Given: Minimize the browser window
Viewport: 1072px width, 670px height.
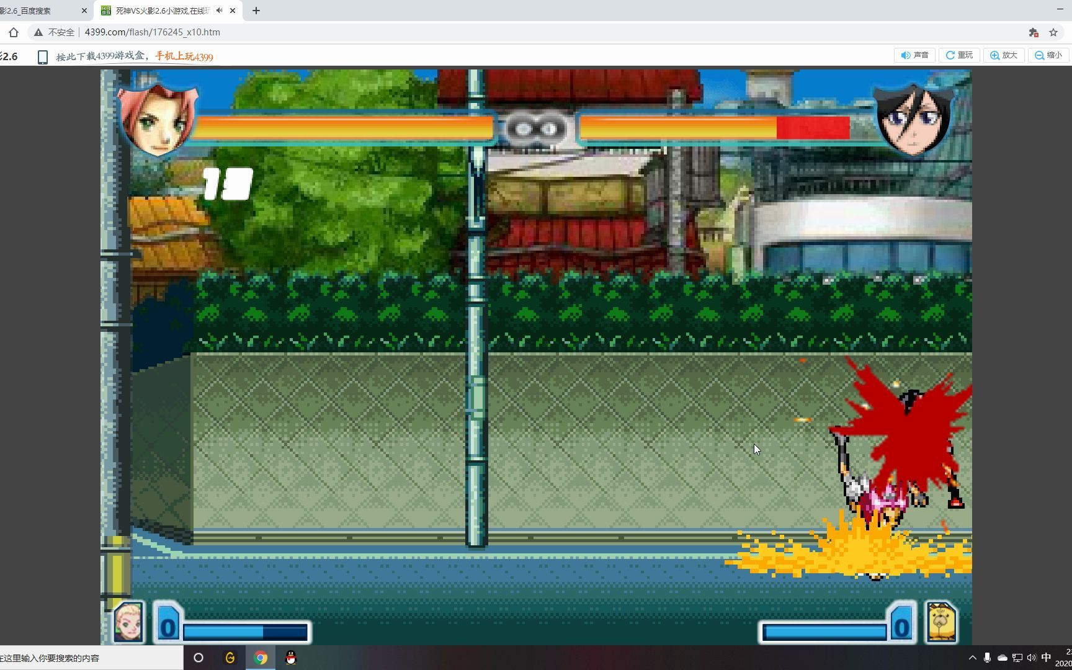Looking at the screenshot, I should [1060, 9].
